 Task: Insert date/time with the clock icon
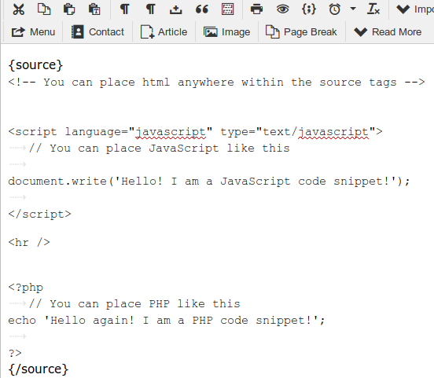coord(335,9)
